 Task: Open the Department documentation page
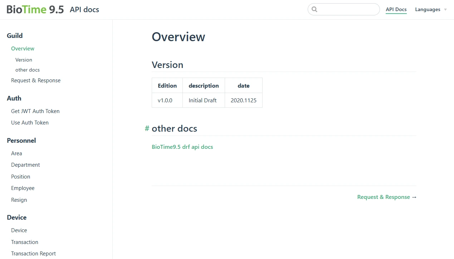(x=25, y=165)
